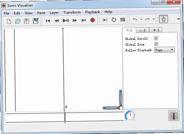Create a new session with the blank page icon
The width and height of the screenshot is (184, 134).
(x=9, y=22)
